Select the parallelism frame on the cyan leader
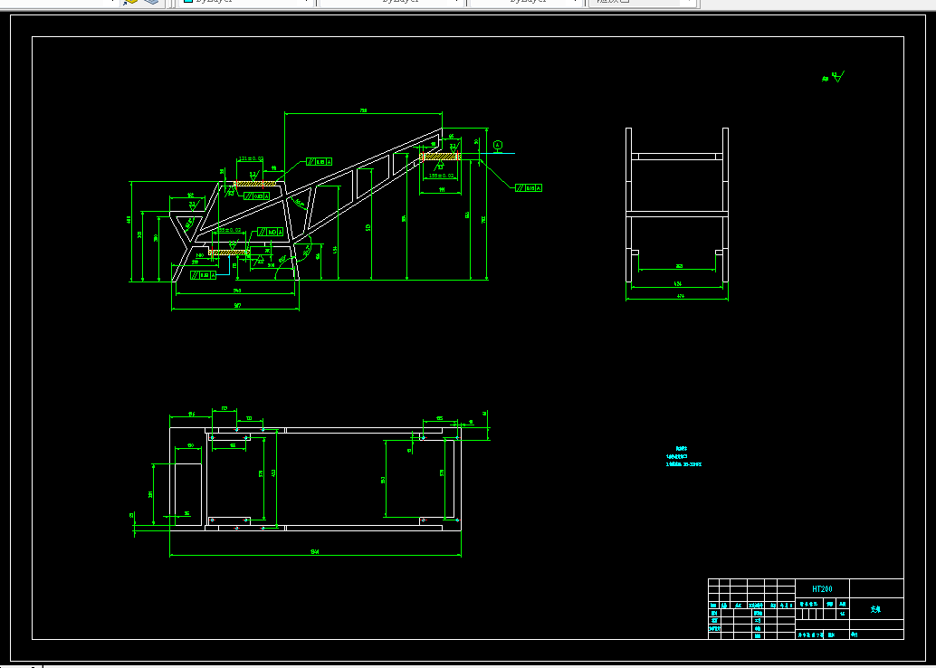 (203, 275)
